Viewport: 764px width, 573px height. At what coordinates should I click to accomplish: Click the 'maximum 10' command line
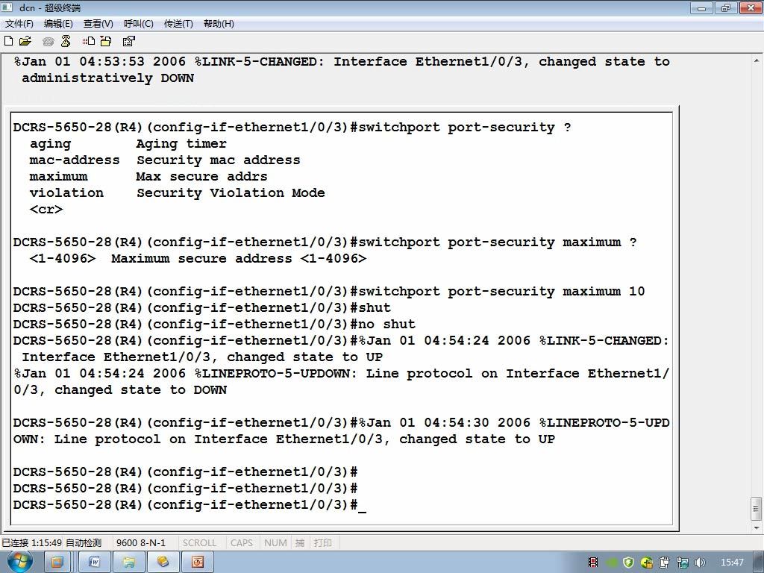click(329, 292)
